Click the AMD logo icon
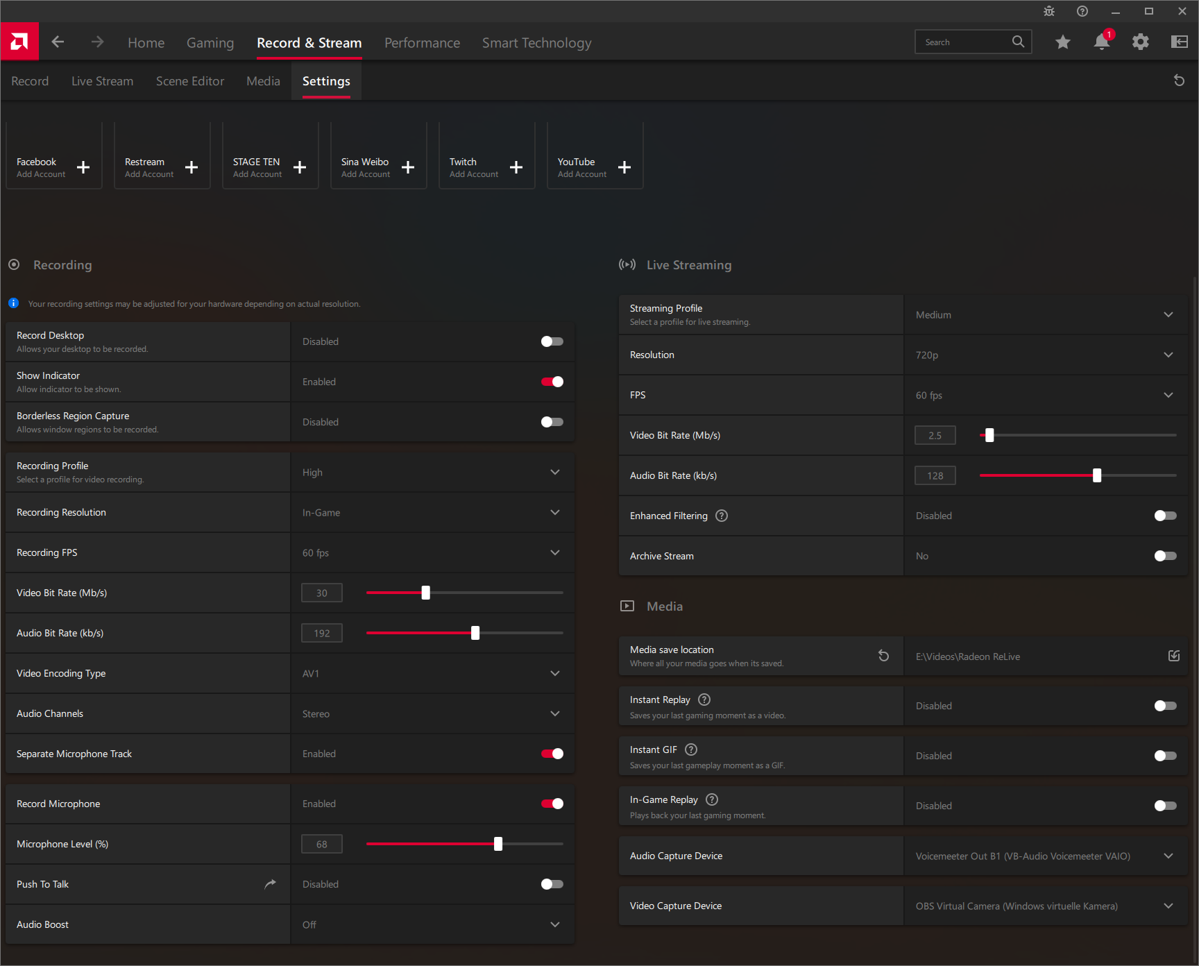Screen dimensions: 1199x966 tap(19, 42)
